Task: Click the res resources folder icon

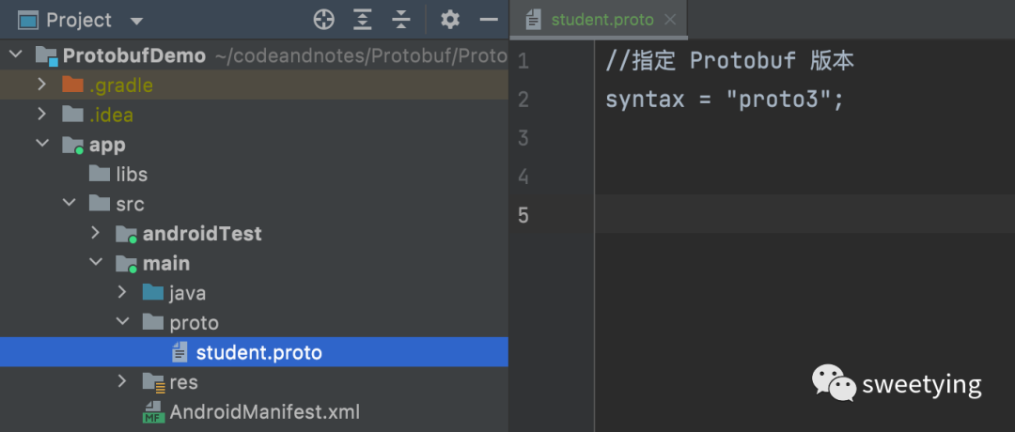Action: click(x=153, y=382)
